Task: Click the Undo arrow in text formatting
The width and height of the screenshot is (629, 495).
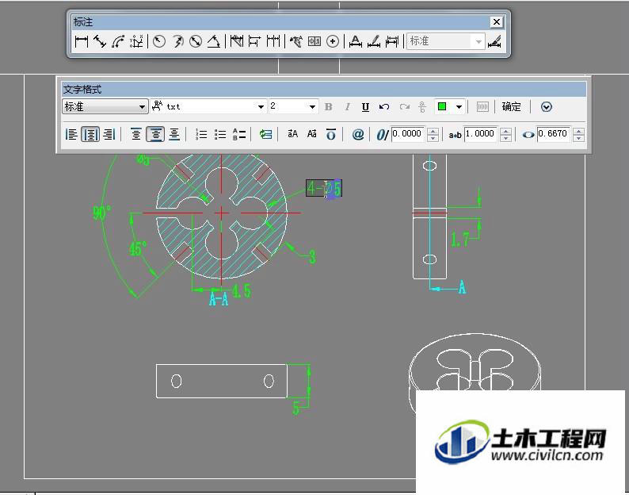Action: coord(384,107)
